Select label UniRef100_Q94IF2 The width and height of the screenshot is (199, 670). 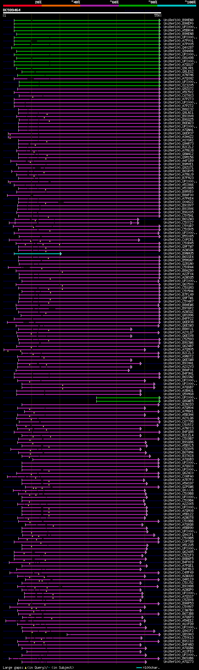(x=178, y=631)
